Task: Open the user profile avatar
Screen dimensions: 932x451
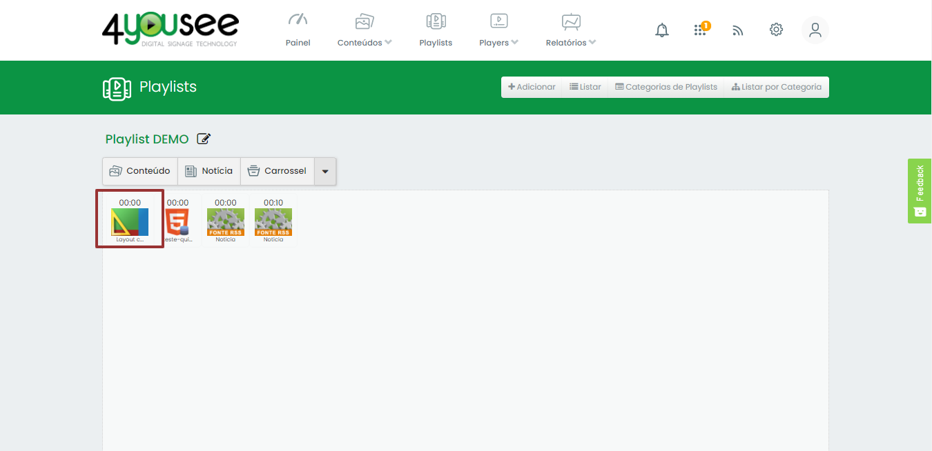Action: tap(815, 30)
